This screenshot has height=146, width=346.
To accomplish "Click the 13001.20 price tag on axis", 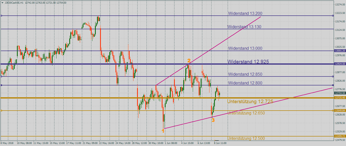I will pyautogui.click(x=340, y=51).
